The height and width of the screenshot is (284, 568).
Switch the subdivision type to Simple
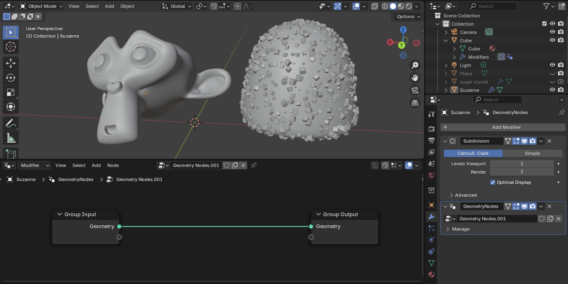coord(532,153)
